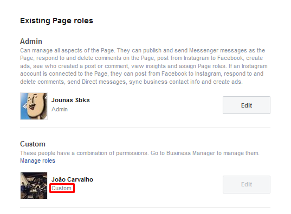The width and height of the screenshot is (291, 214).
Task: Click the Existing Page roles heading
Action: [x=56, y=21]
